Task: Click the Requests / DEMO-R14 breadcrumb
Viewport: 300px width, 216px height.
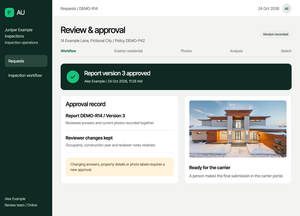Action: 79,8
